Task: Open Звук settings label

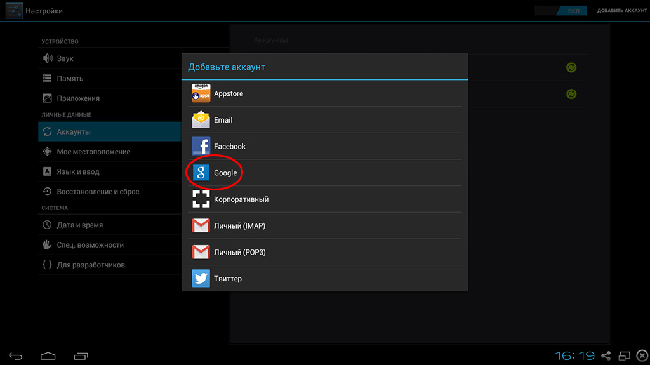Action: coord(65,58)
